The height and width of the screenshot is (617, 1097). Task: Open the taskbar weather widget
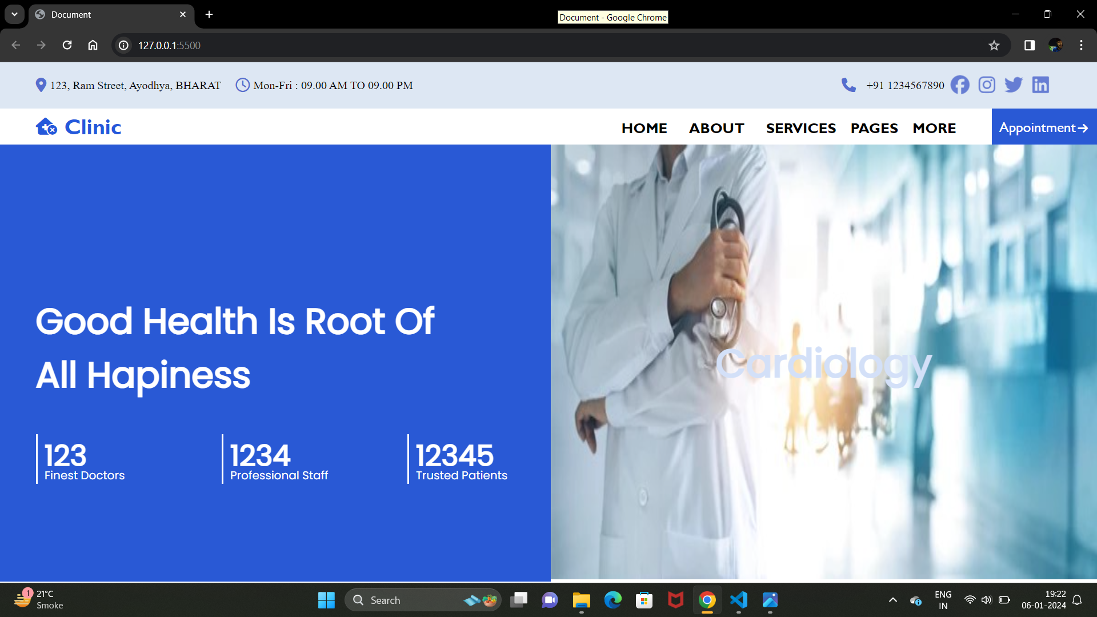(x=39, y=600)
